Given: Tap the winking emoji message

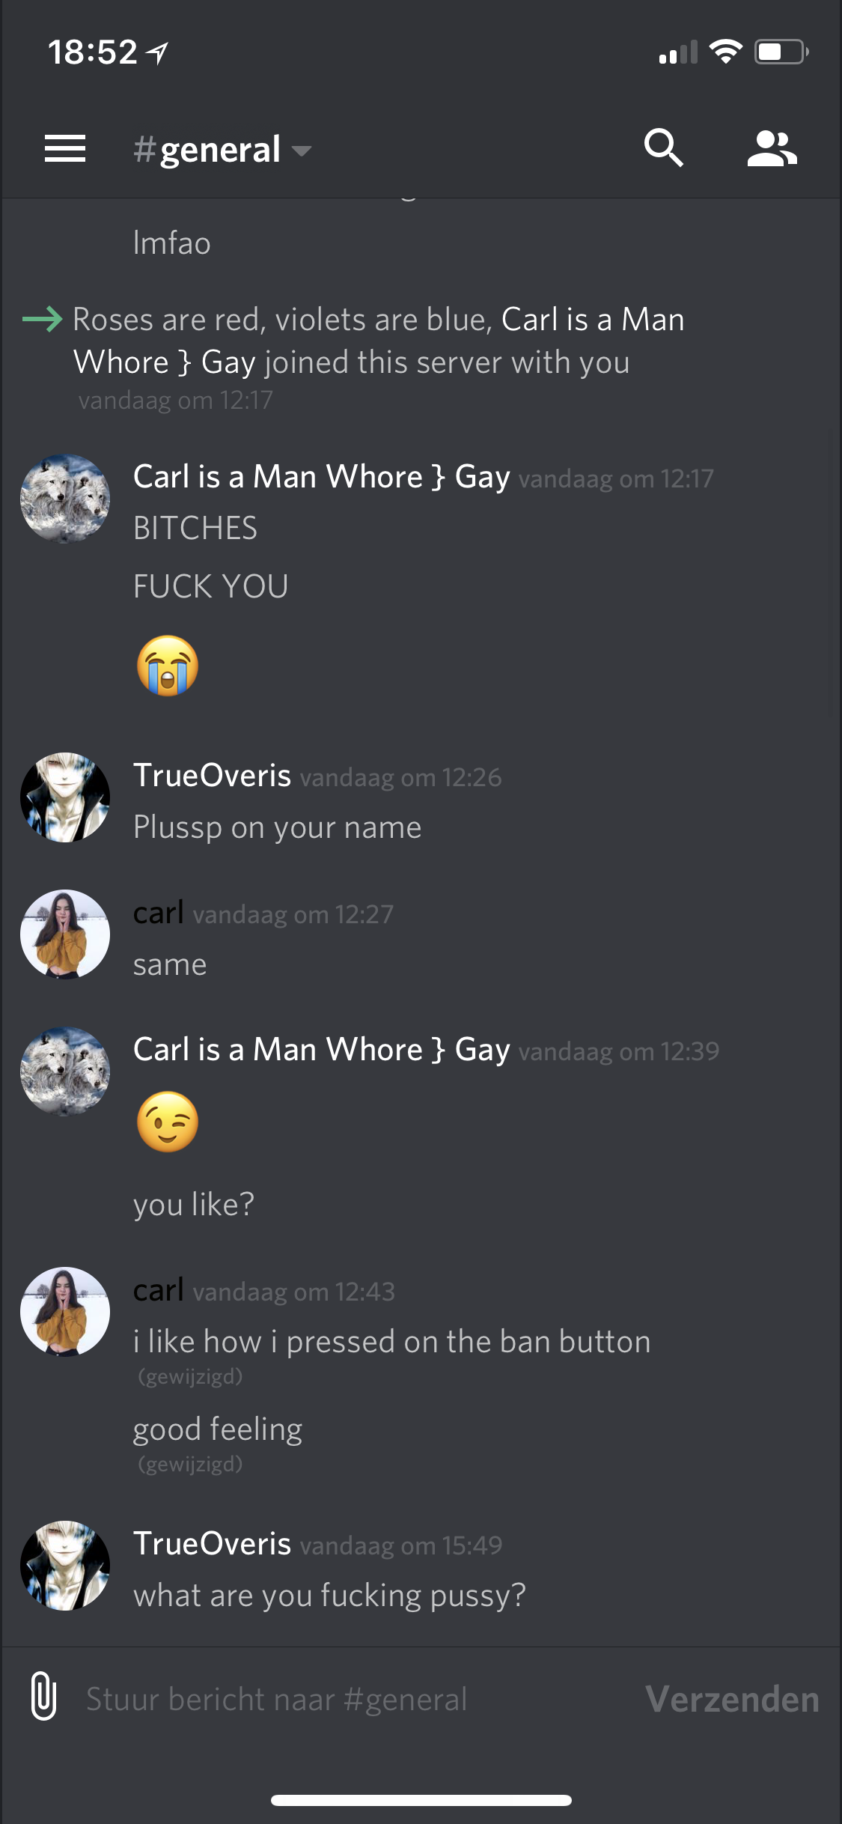Looking at the screenshot, I should click(168, 1122).
